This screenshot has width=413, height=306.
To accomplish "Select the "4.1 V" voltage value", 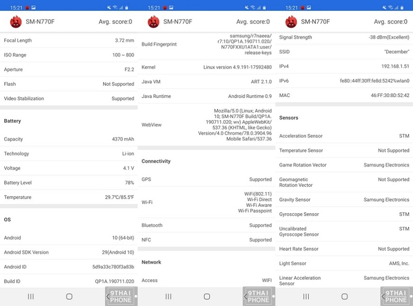I will (x=129, y=168).
